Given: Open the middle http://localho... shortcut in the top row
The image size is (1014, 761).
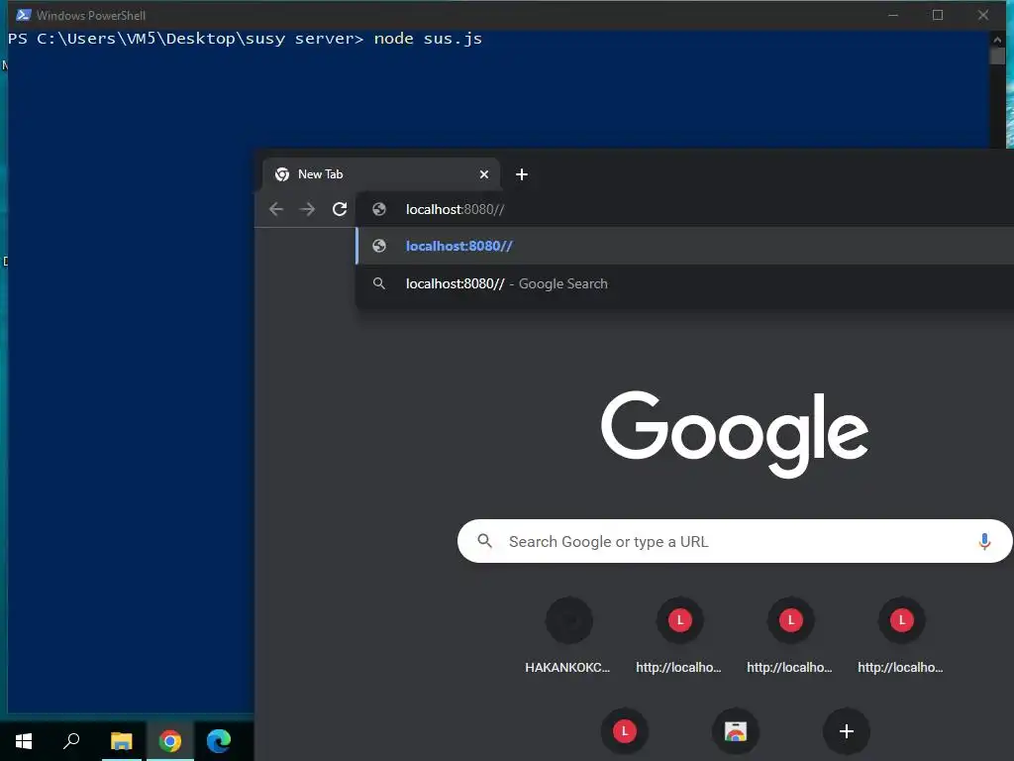Looking at the screenshot, I should pos(789,636).
